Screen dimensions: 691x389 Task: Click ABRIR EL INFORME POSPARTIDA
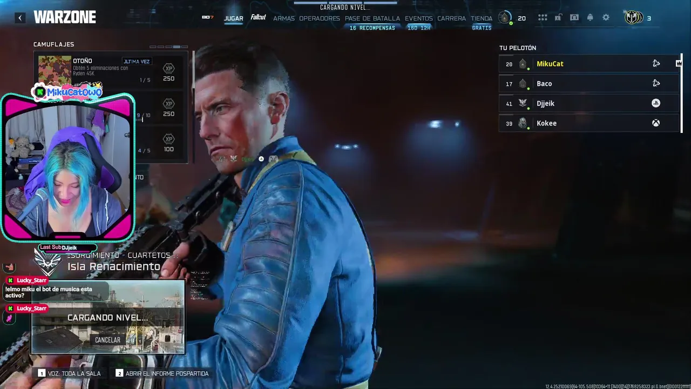[162, 373]
